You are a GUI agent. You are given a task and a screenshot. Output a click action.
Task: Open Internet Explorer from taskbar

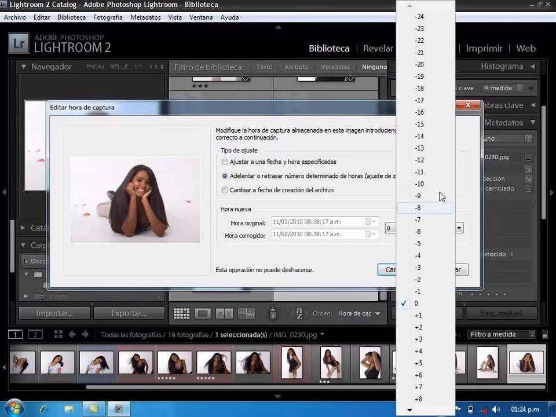(x=45, y=409)
